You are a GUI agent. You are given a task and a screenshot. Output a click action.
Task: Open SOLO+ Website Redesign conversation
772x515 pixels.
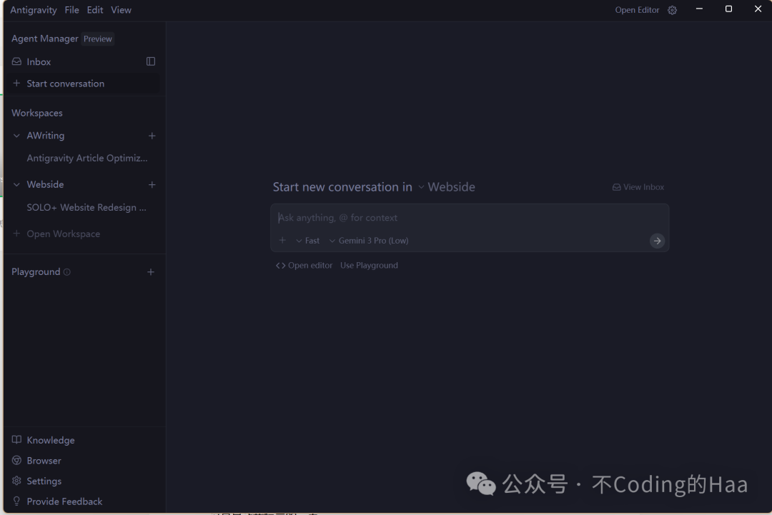(x=86, y=208)
